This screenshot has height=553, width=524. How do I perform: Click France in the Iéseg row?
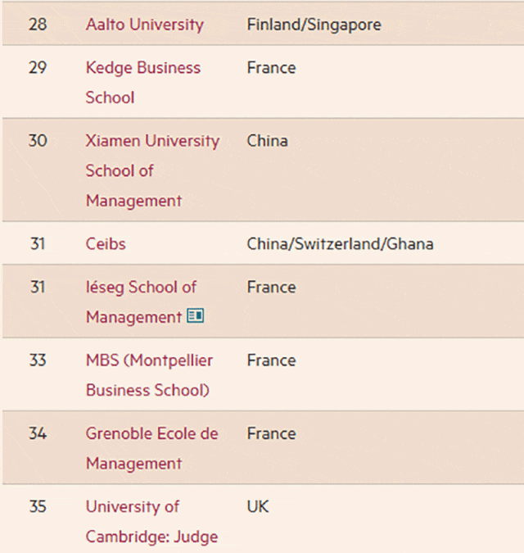pos(271,287)
